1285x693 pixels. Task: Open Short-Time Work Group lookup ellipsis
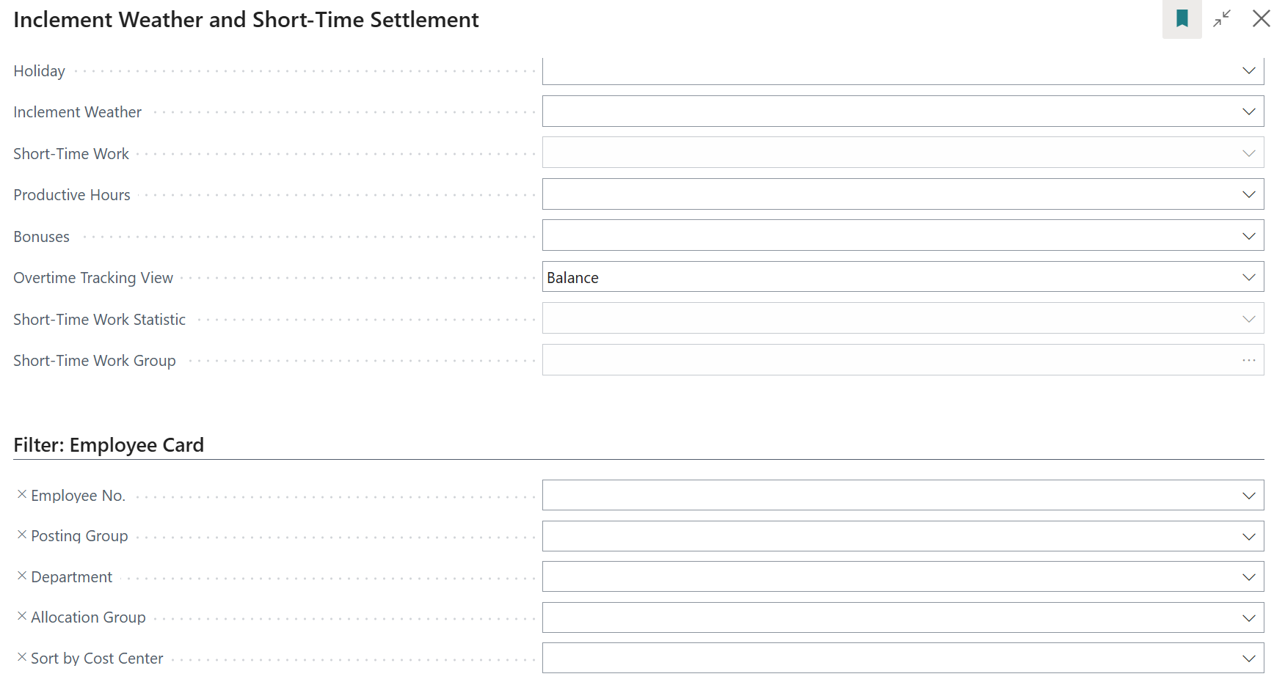coord(1248,360)
